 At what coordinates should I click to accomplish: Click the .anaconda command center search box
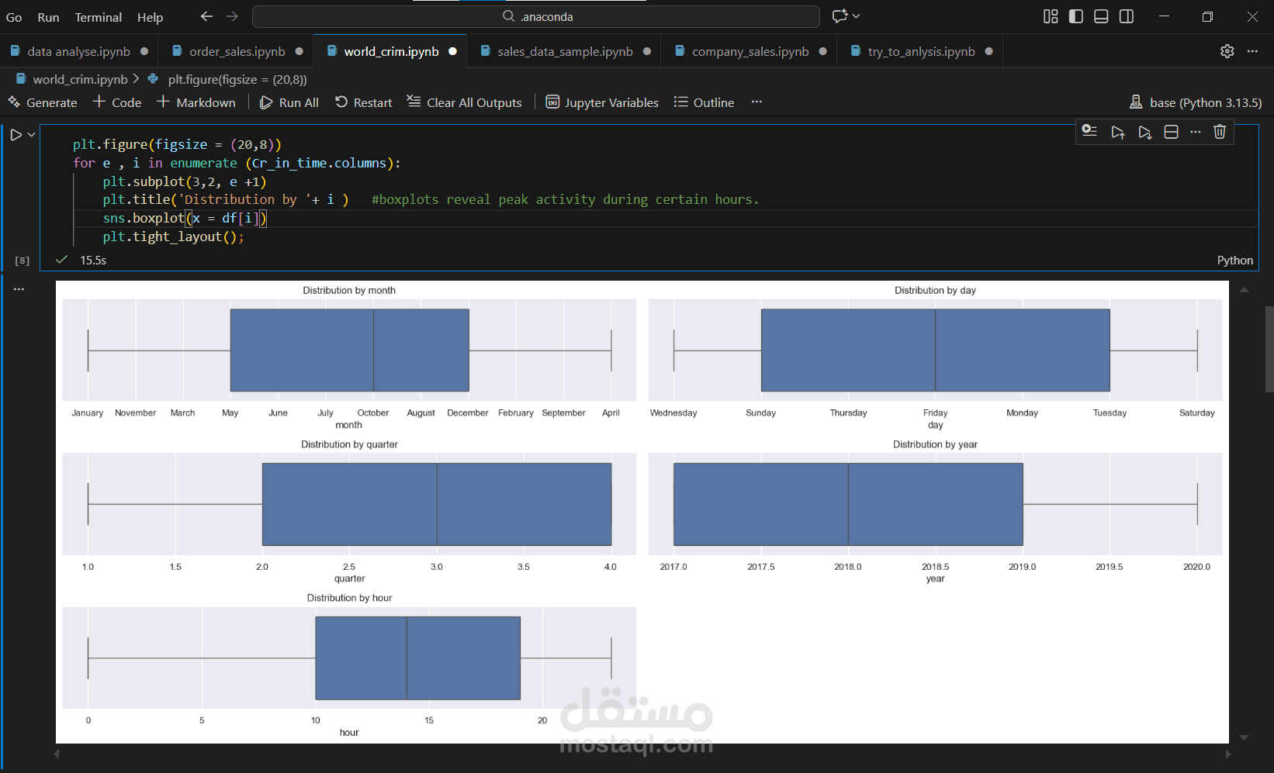pos(536,16)
